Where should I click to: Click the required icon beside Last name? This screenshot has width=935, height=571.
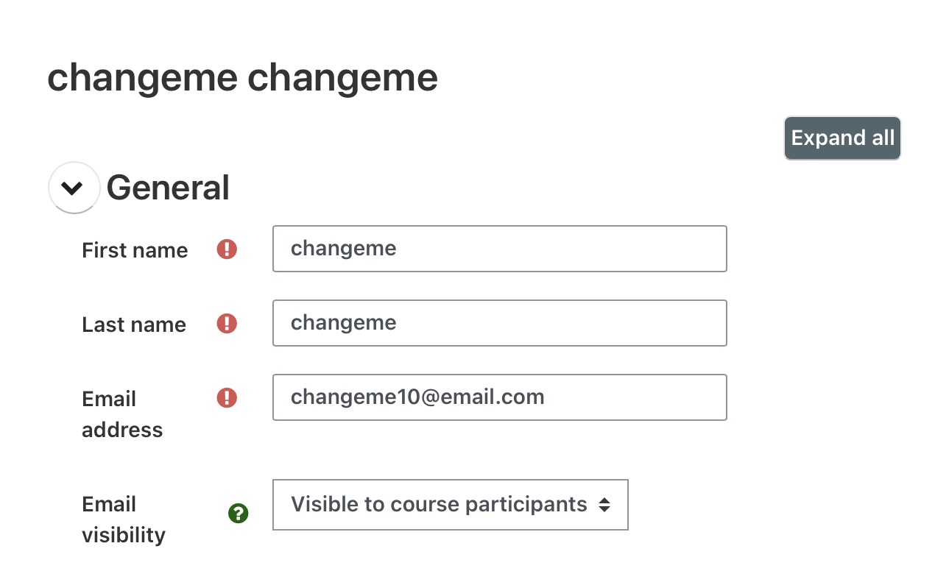(x=227, y=324)
